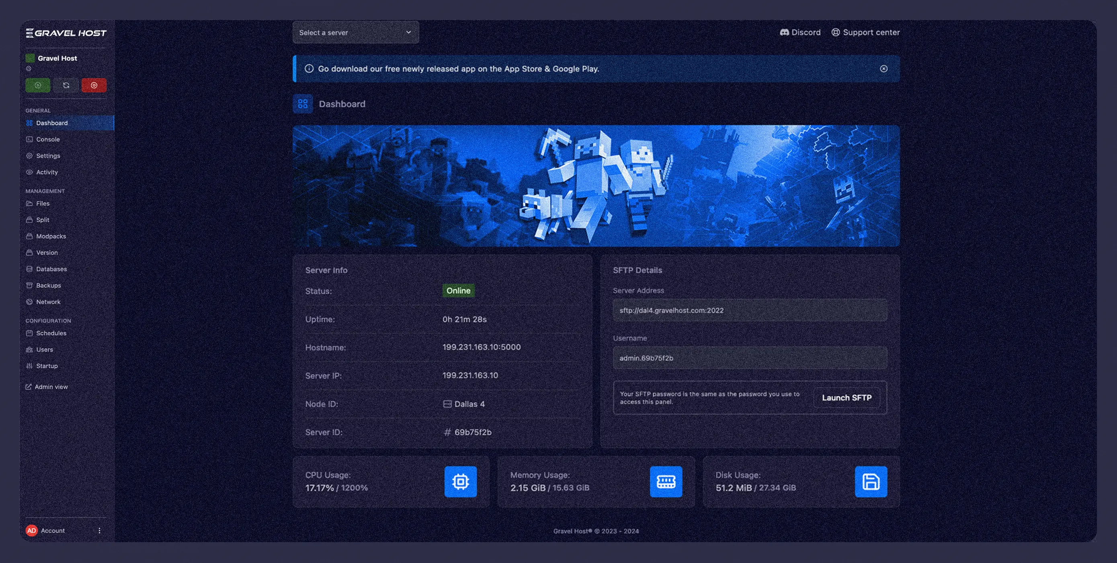Viewport: 1117px width, 563px height.
Task: Click the AD account avatar
Action: pyautogui.click(x=32, y=530)
